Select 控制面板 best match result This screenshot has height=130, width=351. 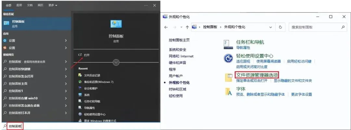(x=36, y=24)
